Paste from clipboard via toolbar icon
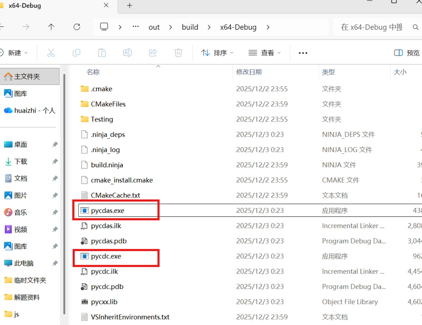This screenshot has width=422, height=325. 102,52
